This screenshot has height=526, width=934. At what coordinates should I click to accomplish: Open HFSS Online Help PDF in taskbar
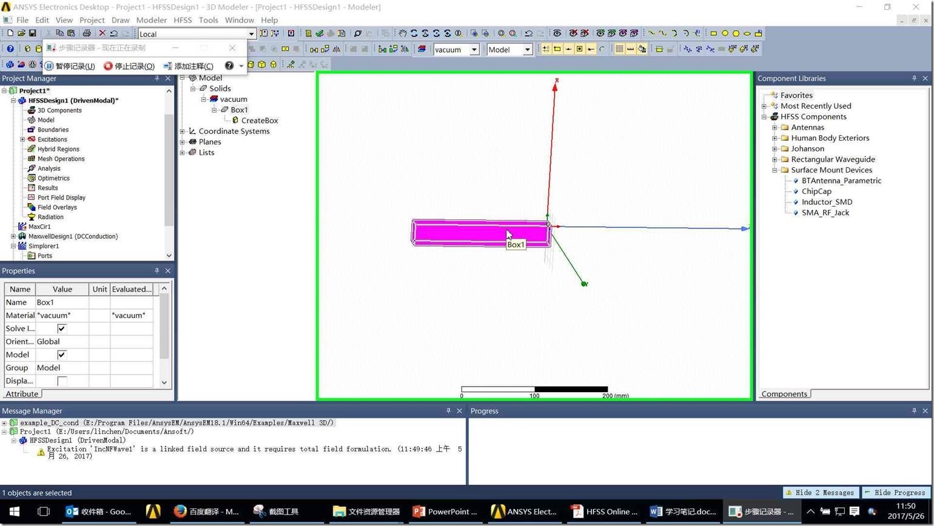coord(605,511)
